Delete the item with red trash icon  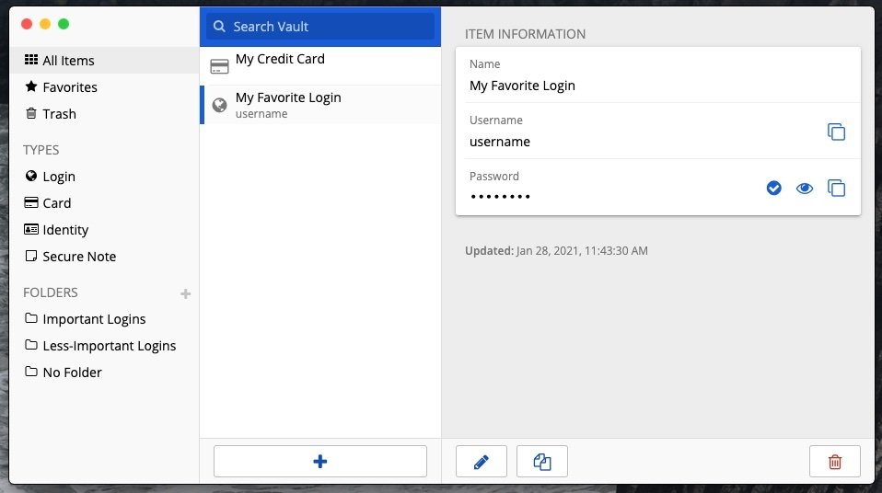pyautogui.click(x=835, y=462)
